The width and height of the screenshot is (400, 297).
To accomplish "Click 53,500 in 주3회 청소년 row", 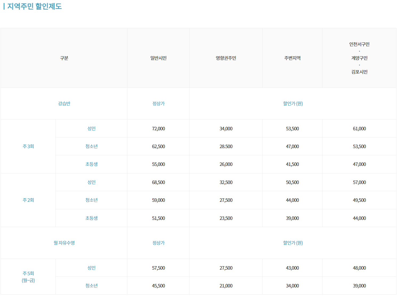I will pos(359,147).
